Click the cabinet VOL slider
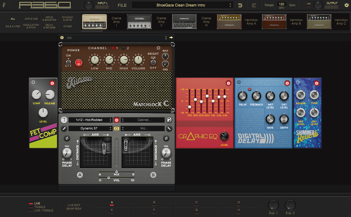The width and height of the screenshot is (351, 217). coord(116,178)
